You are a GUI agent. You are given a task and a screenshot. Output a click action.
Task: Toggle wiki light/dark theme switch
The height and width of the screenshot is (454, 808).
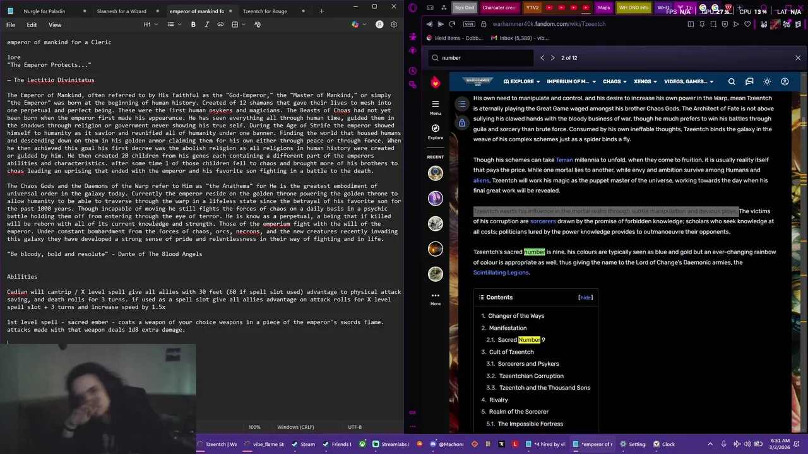[x=767, y=81]
